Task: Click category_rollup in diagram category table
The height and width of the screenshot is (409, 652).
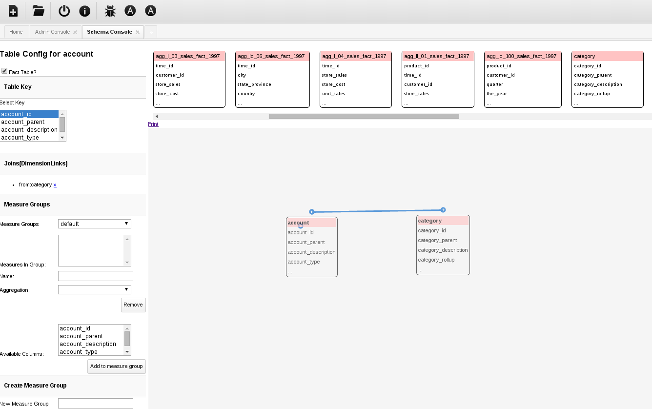Action: coord(436,260)
